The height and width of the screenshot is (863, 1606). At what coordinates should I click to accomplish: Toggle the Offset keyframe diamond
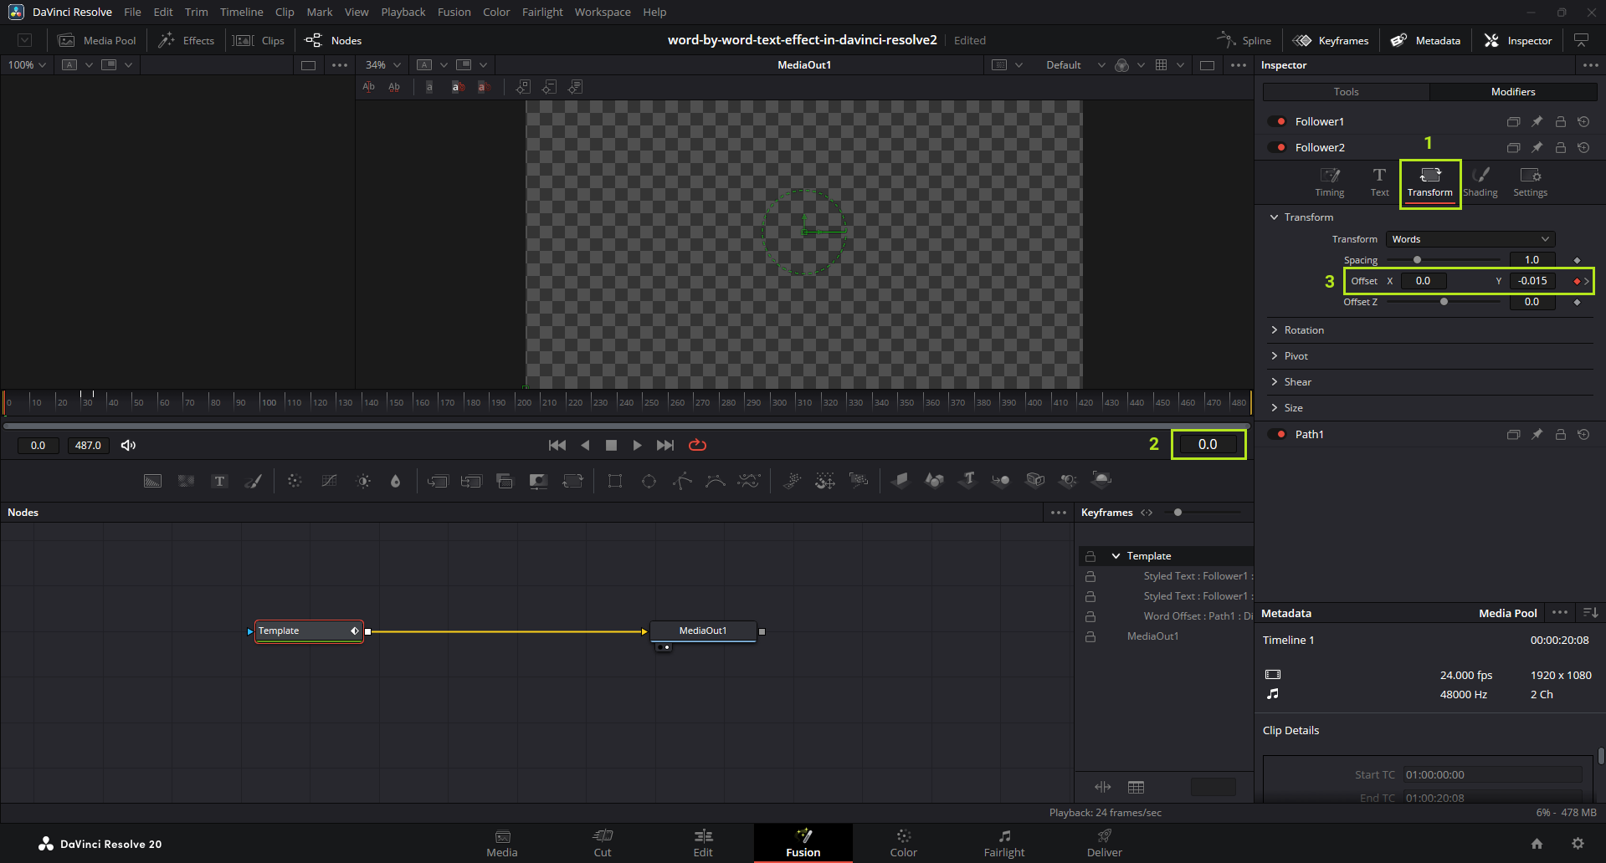(x=1577, y=281)
